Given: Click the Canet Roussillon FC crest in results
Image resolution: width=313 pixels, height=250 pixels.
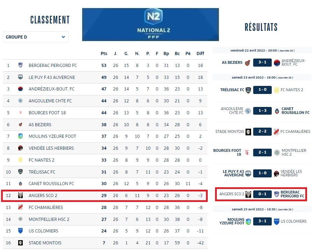Looking at the screenshot, I should click(x=277, y=111).
